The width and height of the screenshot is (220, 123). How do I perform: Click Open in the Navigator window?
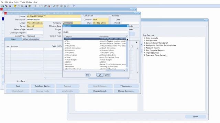coord(196,117)
